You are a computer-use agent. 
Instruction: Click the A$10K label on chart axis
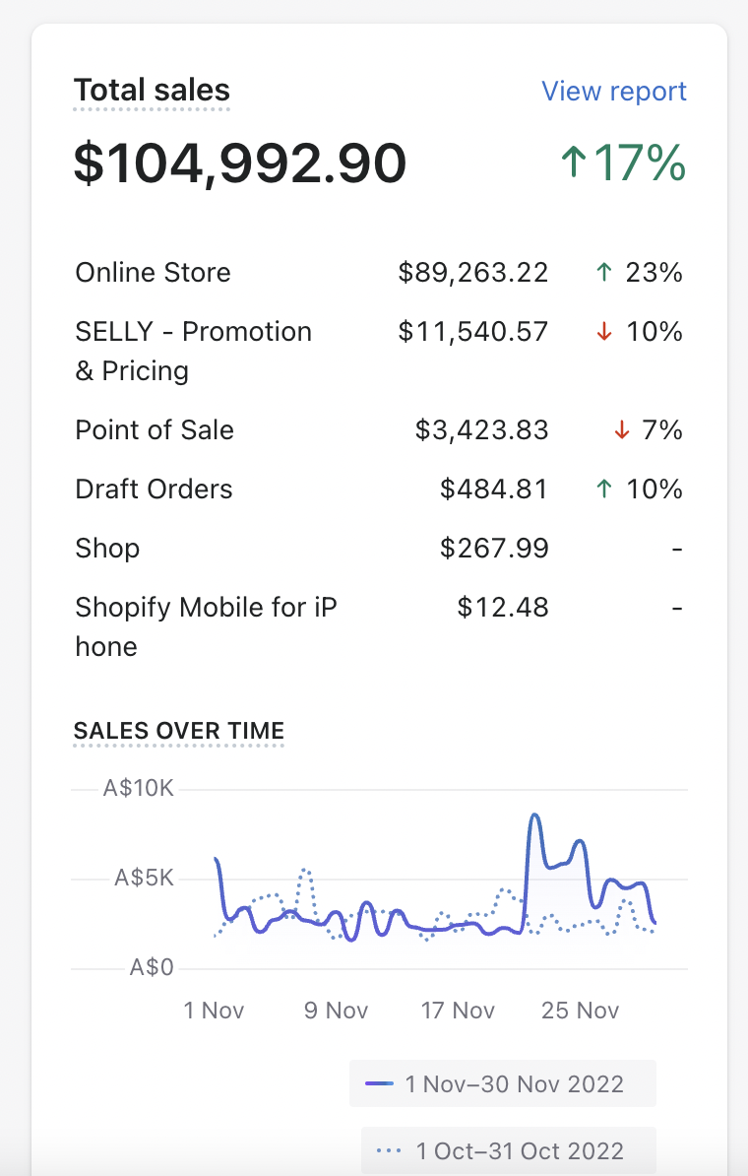[138, 789]
